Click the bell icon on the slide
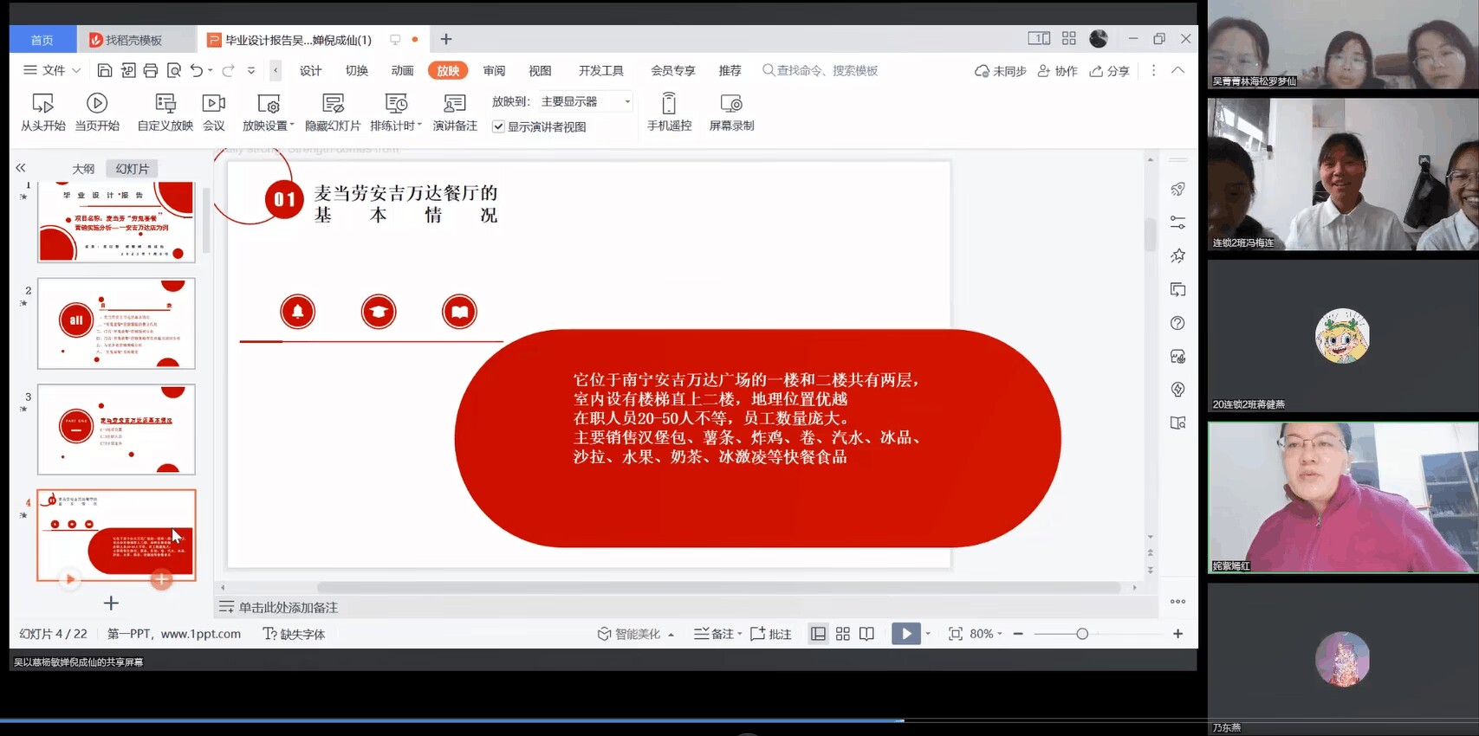The width and height of the screenshot is (1479, 736). [297, 312]
